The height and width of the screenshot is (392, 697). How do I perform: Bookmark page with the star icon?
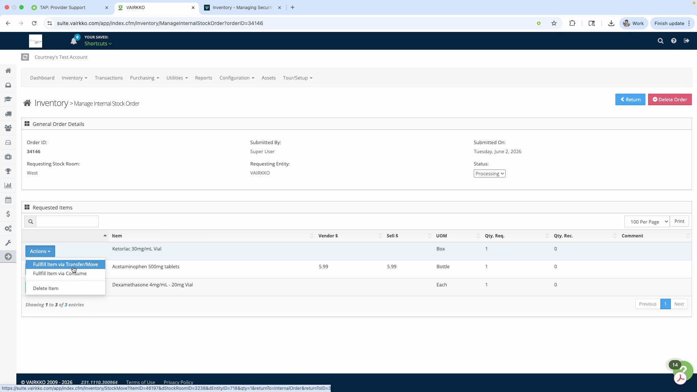point(554,23)
